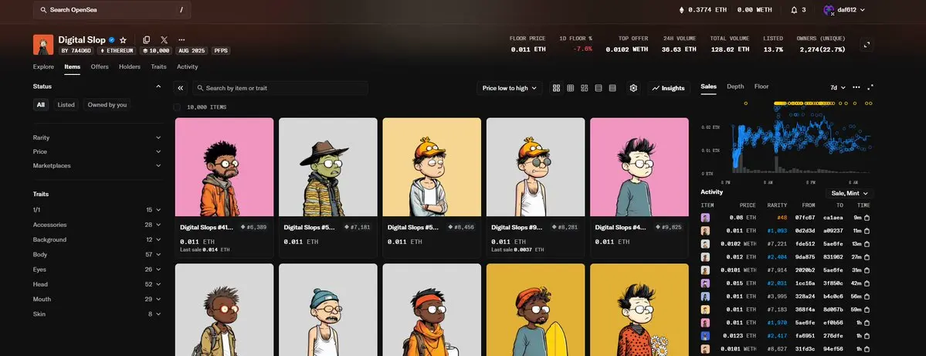Open marketplace icon for 42m activity row
This screenshot has width=926, height=356.
click(867, 283)
